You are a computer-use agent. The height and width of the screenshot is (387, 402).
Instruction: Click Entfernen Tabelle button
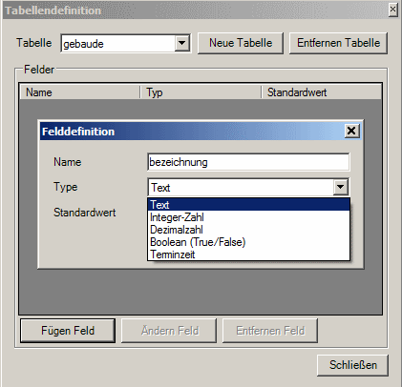click(x=338, y=43)
